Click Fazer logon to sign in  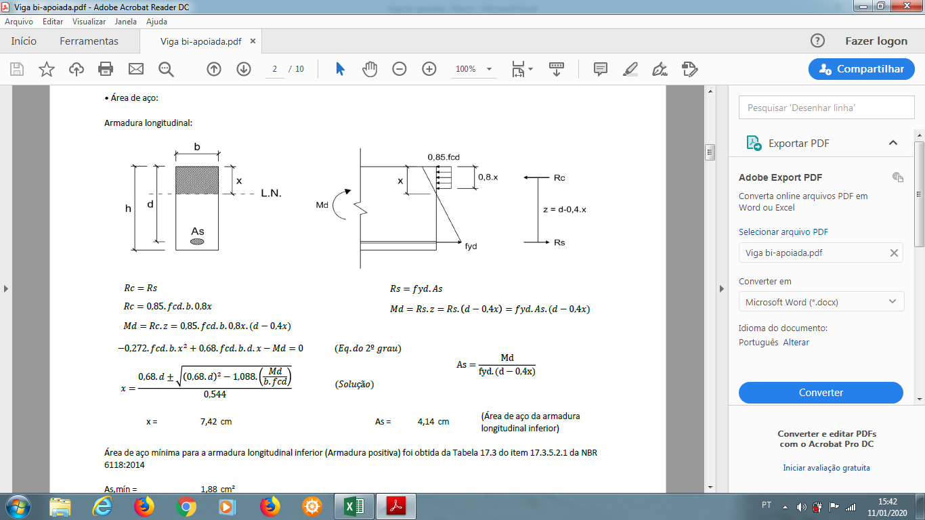pyautogui.click(x=876, y=41)
